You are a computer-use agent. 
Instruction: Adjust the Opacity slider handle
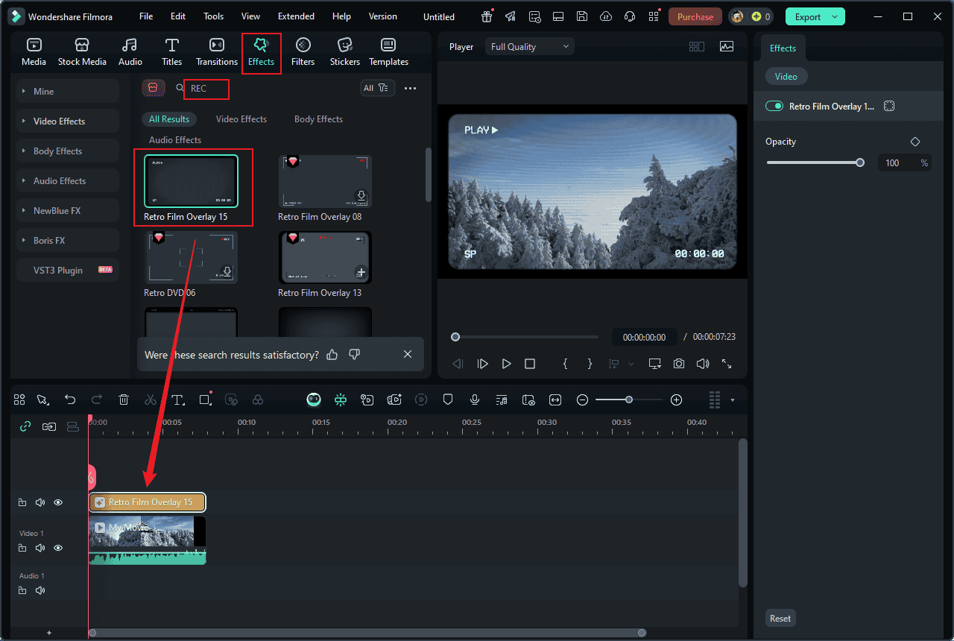tap(860, 162)
